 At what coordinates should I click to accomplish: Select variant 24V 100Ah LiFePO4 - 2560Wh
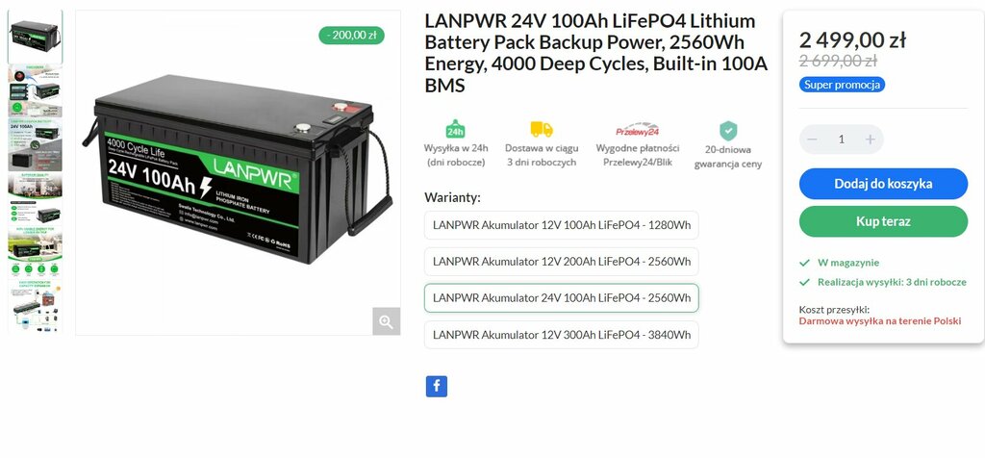[562, 297]
